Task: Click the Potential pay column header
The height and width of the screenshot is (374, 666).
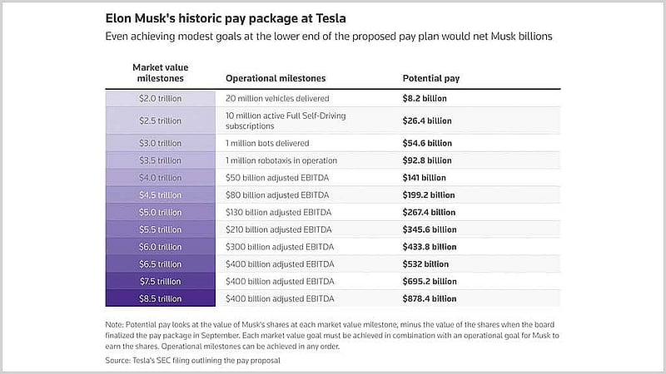Action: point(431,78)
